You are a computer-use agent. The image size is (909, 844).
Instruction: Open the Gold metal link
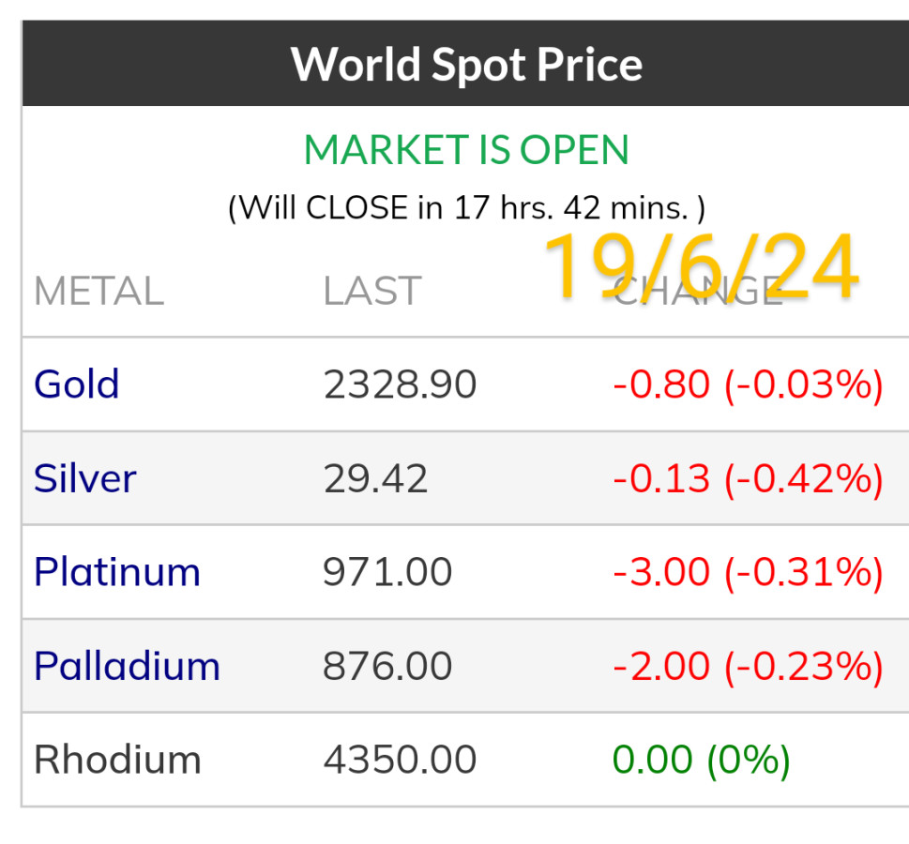click(76, 384)
